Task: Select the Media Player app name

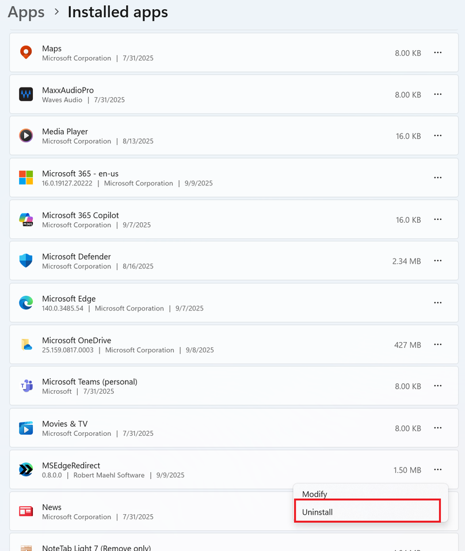Action: coord(65,131)
